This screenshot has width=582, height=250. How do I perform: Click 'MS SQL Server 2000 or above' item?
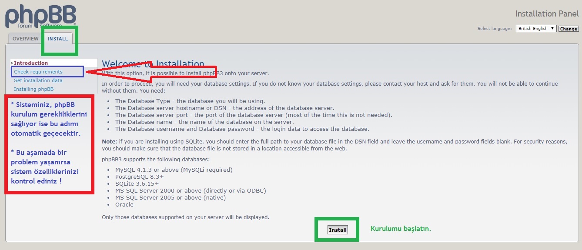191,190
